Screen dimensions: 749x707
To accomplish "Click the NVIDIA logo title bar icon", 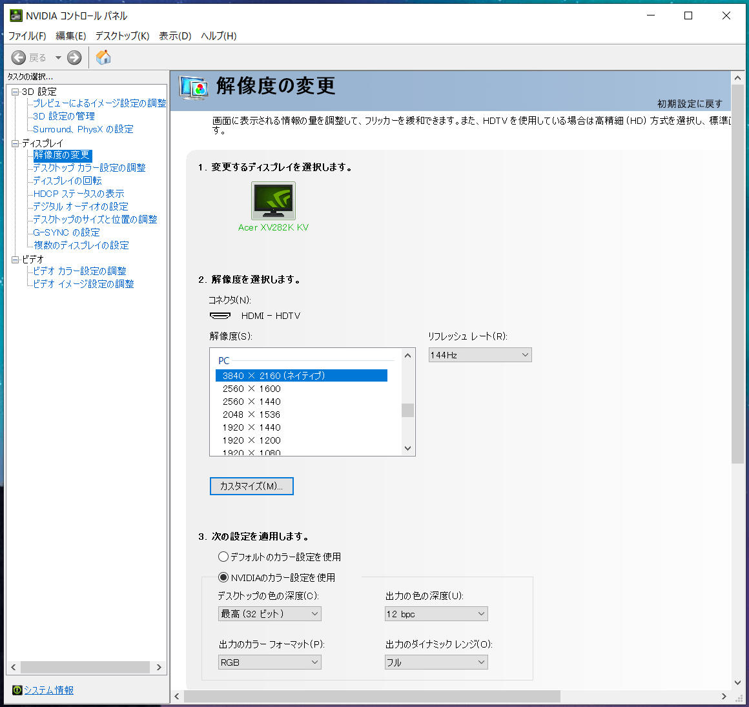I will pyautogui.click(x=15, y=15).
